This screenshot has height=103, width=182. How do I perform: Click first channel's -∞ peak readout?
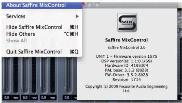pos(16,98)
